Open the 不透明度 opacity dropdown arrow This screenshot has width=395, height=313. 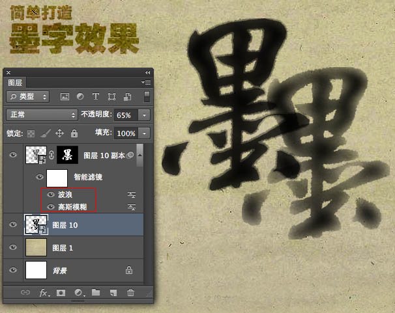pyautogui.click(x=144, y=115)
